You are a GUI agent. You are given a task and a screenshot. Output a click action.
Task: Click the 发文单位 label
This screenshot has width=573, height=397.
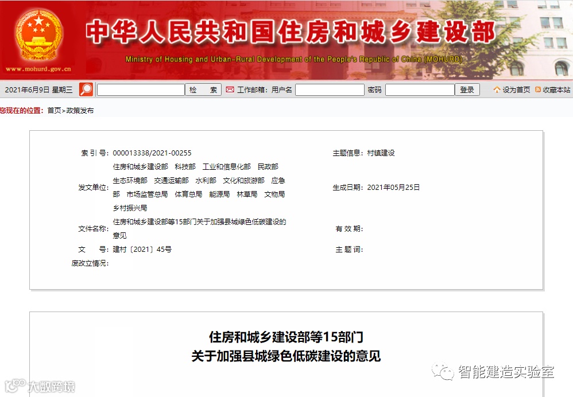pos(93,188)
